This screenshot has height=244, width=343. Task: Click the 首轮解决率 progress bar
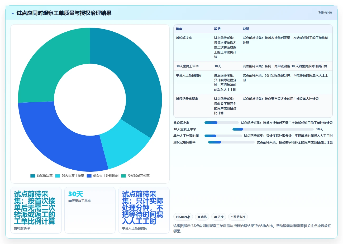point(221,123)
